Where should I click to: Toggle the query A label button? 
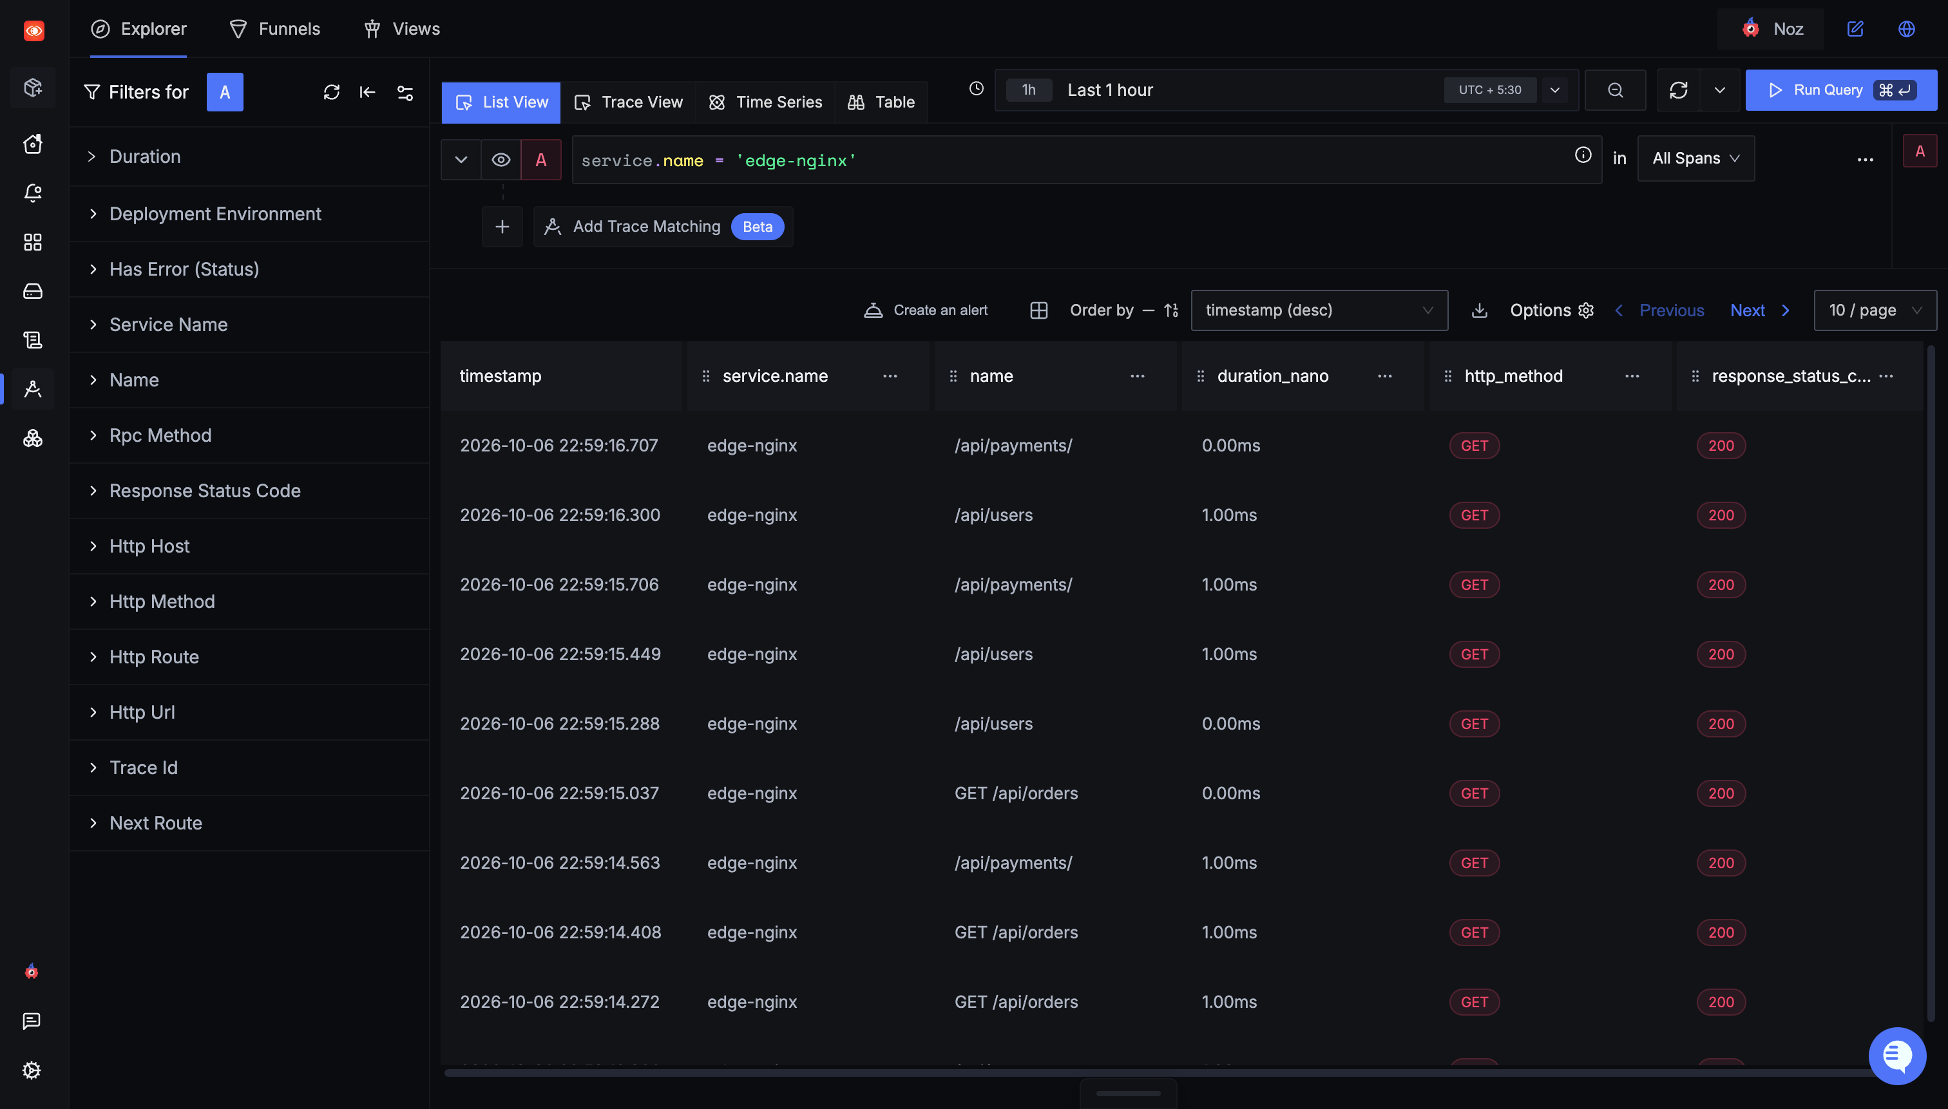(541, 160)
